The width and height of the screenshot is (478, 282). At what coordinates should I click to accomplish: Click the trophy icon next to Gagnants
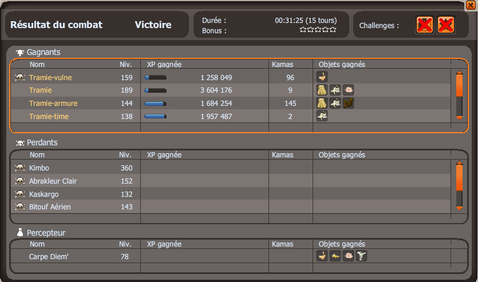pos(20,53)
